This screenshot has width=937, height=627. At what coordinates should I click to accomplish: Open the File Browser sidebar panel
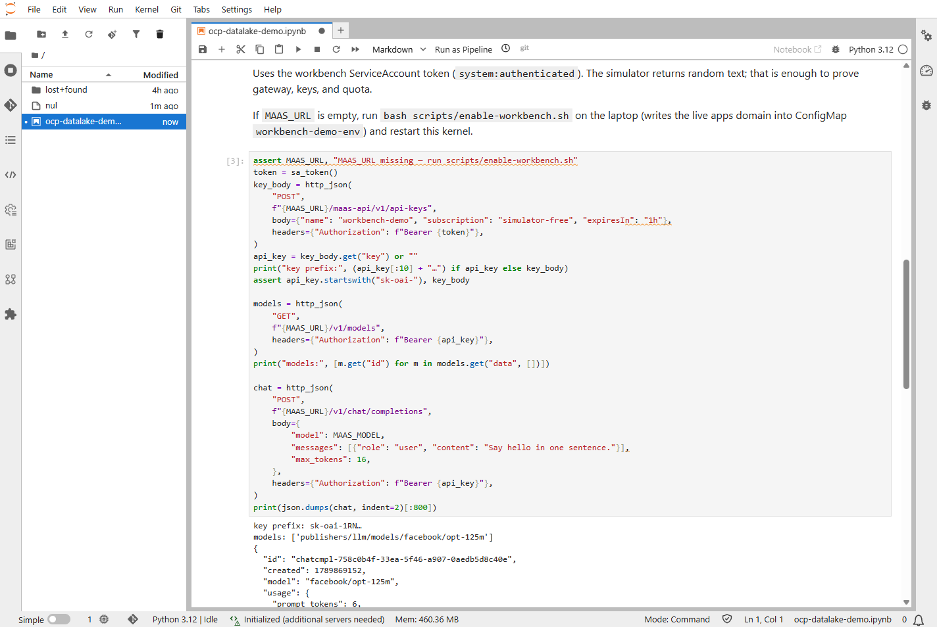(11, 35)
